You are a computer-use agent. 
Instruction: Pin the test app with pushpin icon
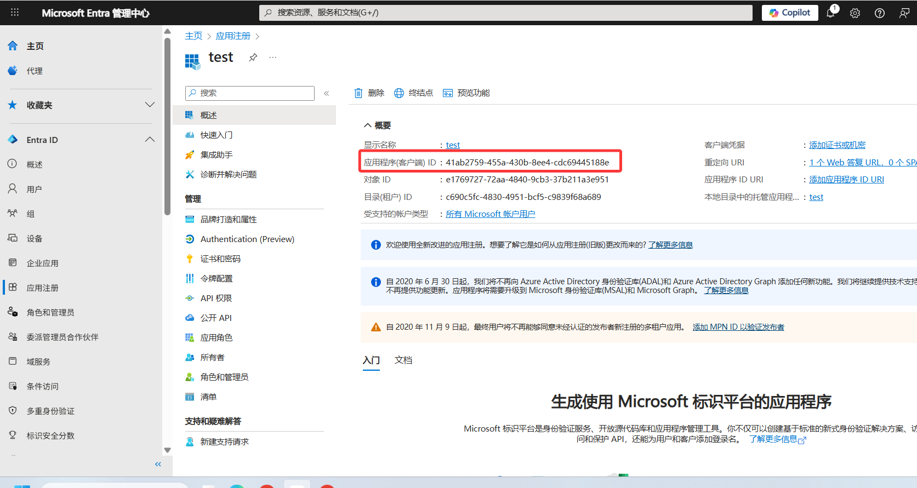pyautogui.click(x=253, y=58)
